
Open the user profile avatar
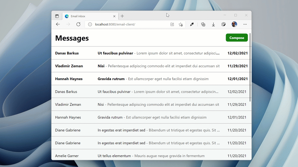pyautogui.click(x=234, y=24)
